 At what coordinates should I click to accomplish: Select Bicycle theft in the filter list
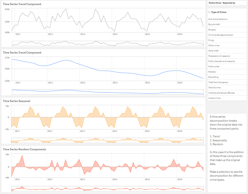click(227, 24)
